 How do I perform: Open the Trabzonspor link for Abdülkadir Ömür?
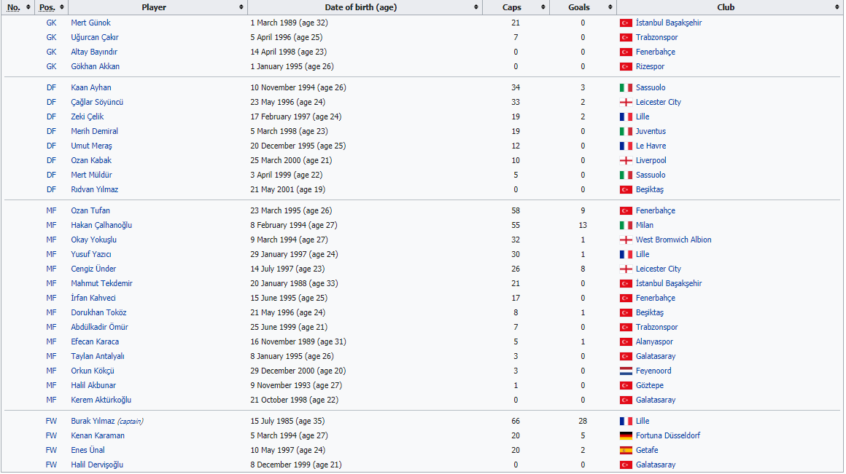click(x=656, y=327)
